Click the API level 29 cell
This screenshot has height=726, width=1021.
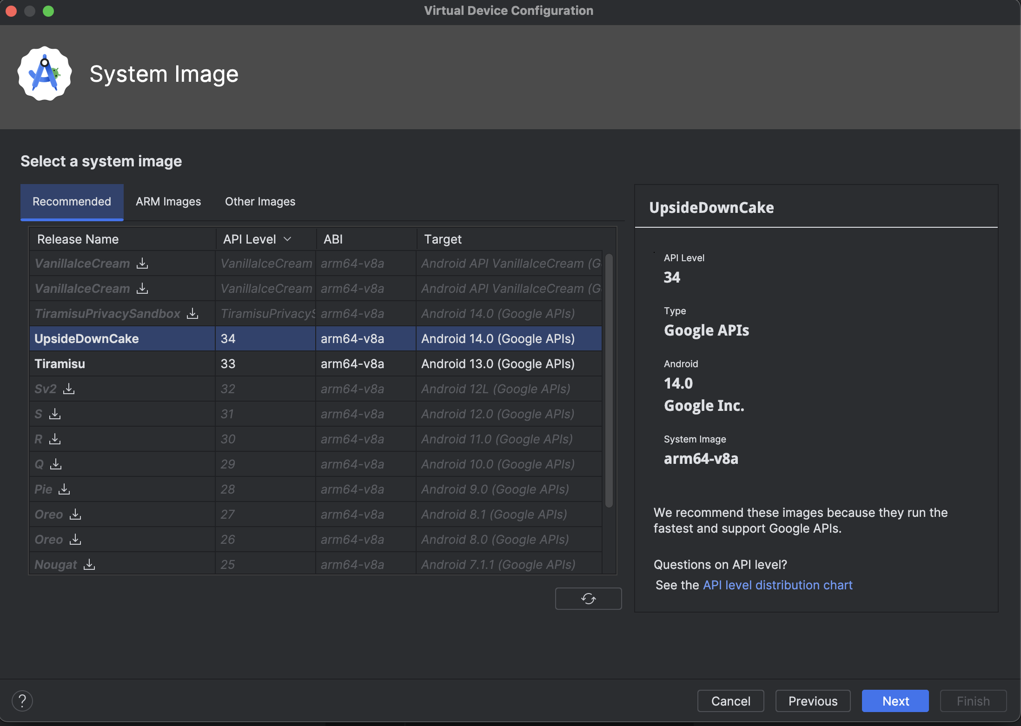point(265,464)
